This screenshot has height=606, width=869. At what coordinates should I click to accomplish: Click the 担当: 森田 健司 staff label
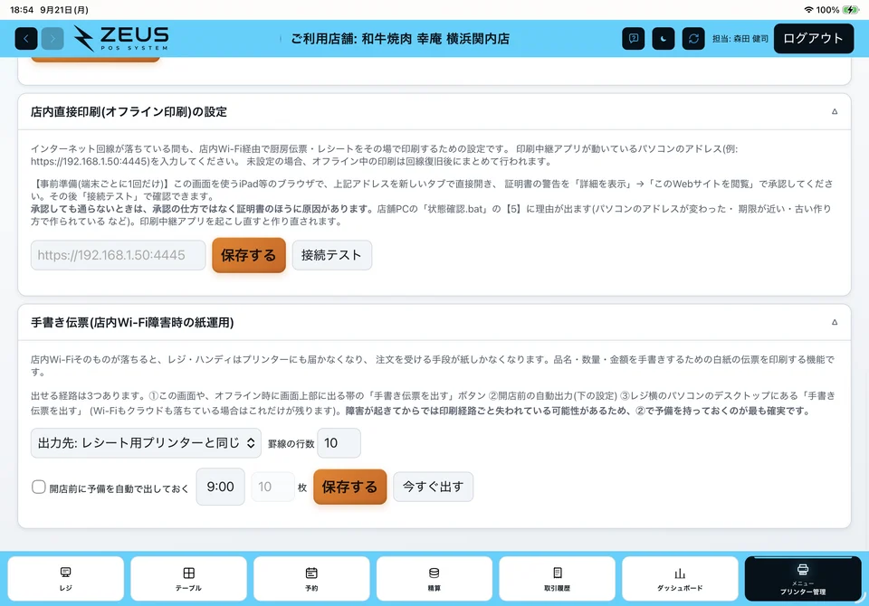click(740, 39)
